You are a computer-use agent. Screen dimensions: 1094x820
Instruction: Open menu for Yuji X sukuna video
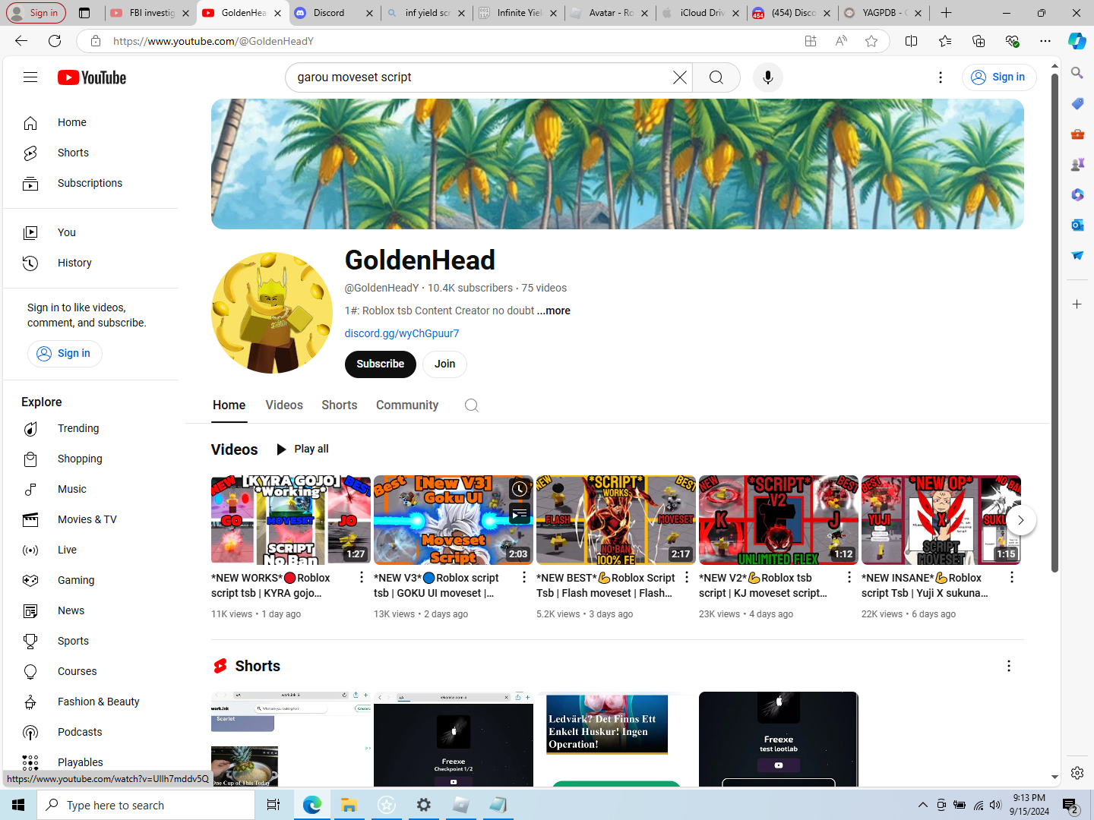pyautogui.click(x=1012, y=577)
